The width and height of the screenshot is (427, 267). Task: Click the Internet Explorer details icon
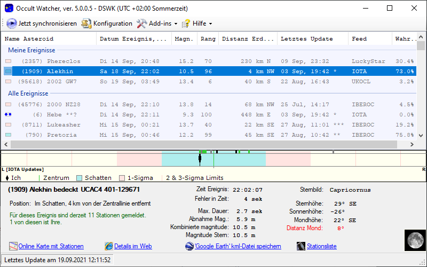click(109, 246)
